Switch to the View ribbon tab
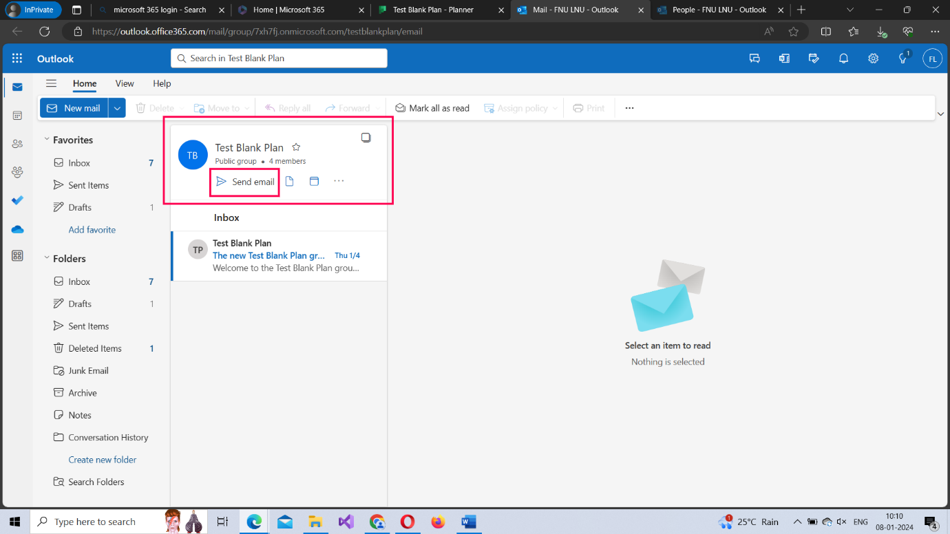The width and height of the screenshot is (950, 534). coord(125,83)
